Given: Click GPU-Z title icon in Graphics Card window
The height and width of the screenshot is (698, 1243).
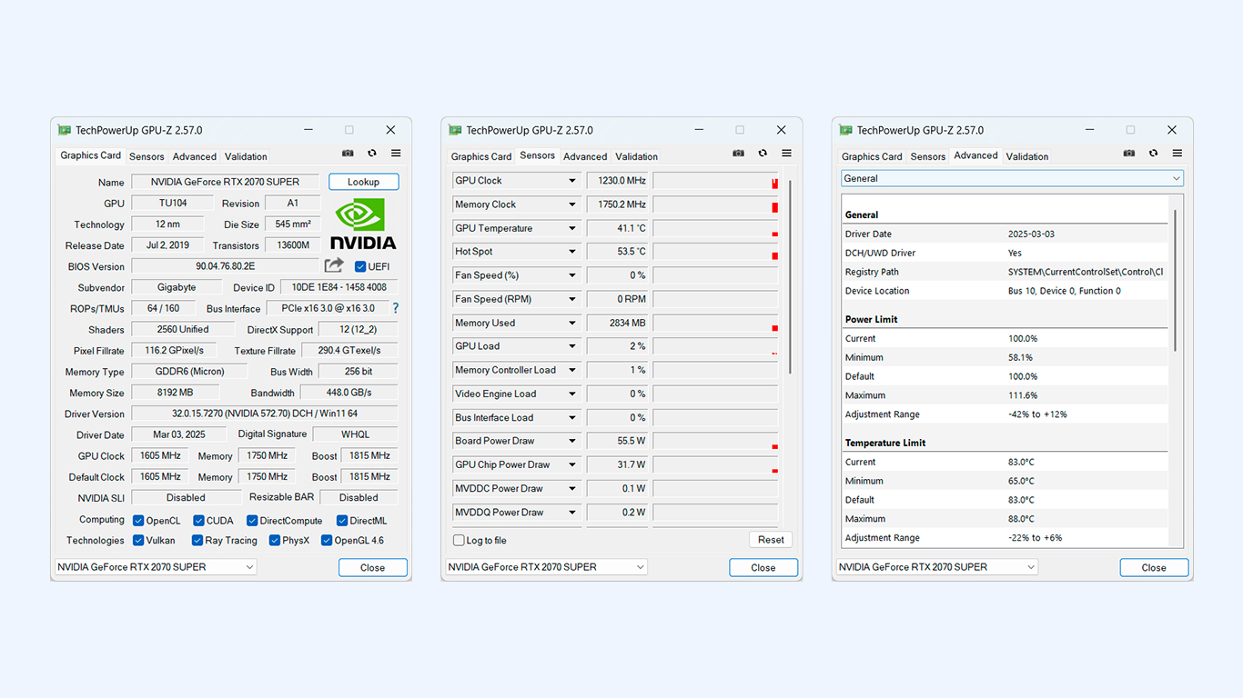Looking at the screenshot, I should [64, 130].
